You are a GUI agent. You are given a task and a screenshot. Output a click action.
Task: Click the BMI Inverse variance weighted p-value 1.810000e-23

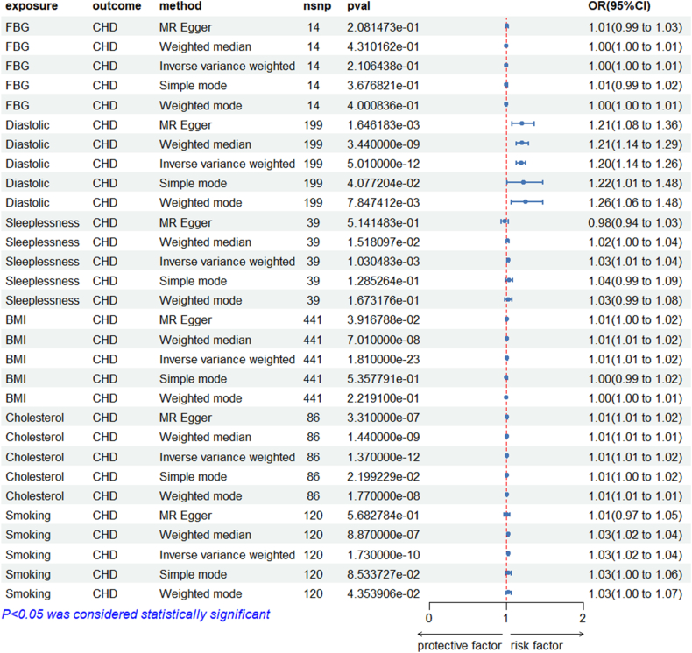[383, 360]
